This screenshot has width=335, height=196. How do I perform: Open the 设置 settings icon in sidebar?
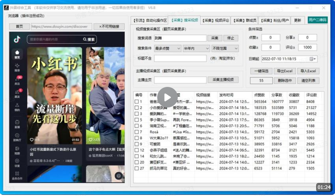coord(17,162)
